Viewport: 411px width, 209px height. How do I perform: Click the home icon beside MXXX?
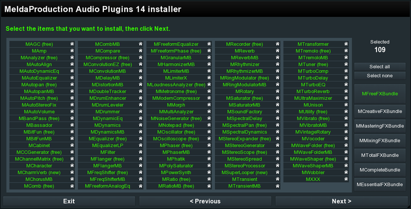click(x=346, y=179)
